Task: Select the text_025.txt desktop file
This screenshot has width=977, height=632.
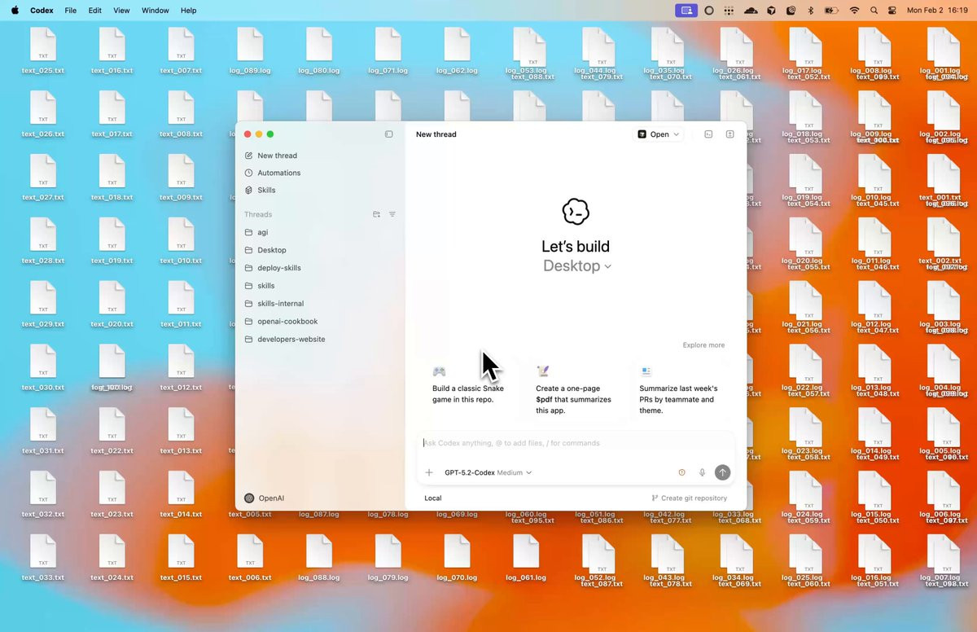Action: pyautogui.click(x=43, y=50)
